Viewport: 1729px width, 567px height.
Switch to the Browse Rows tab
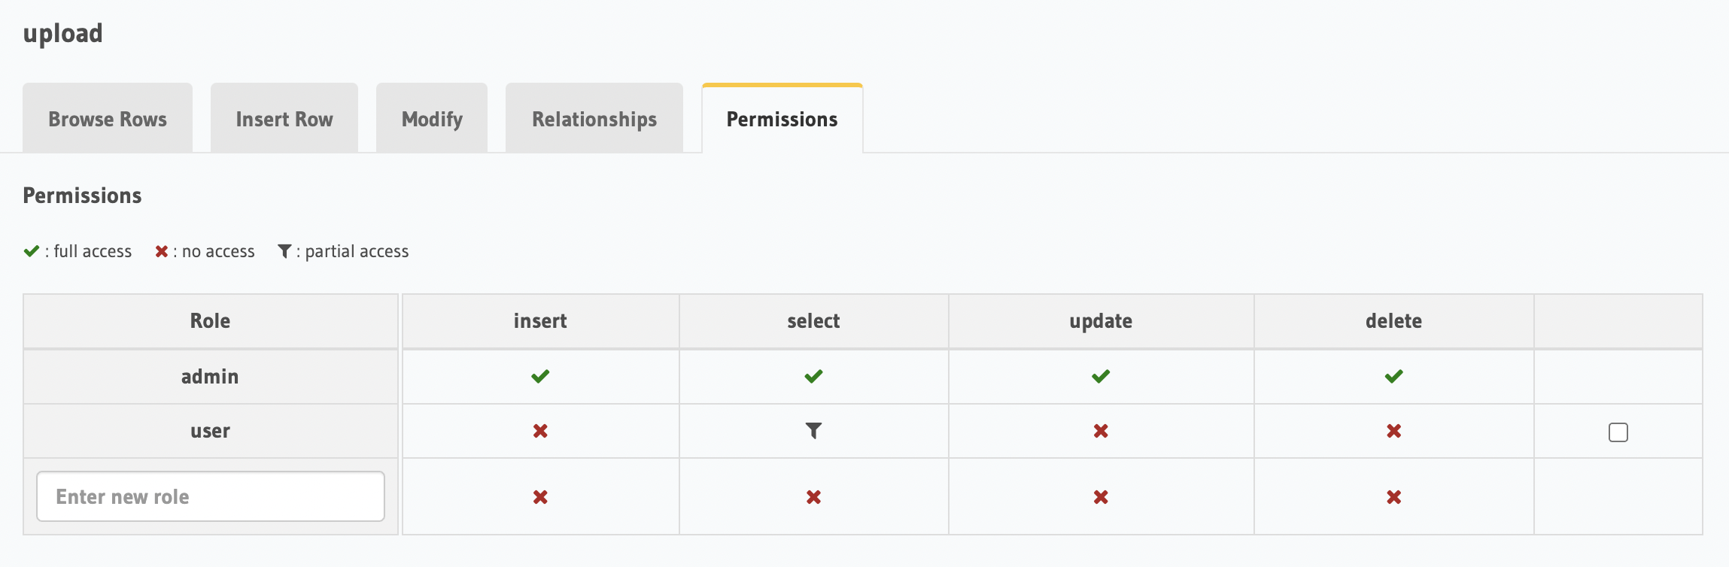click(108, 118)
